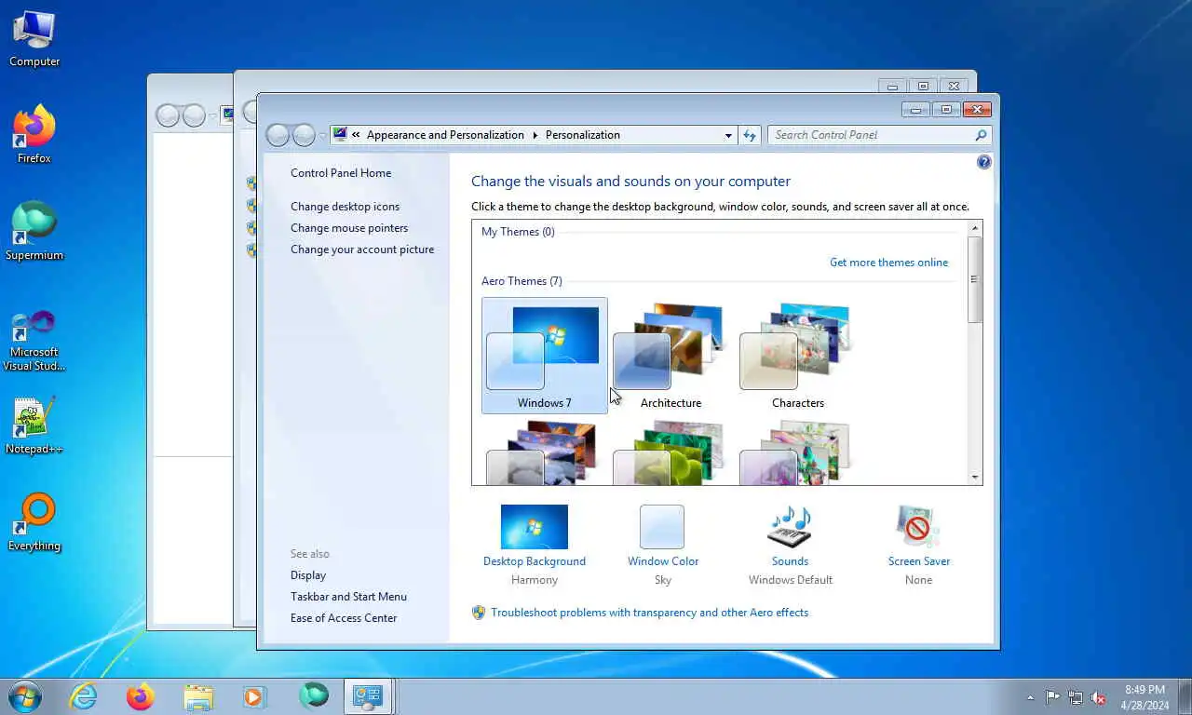Click the themes list scroll-down arrow
This screenshot has height=715, width=1192.
pyautogui.click(x=975, y=478)
